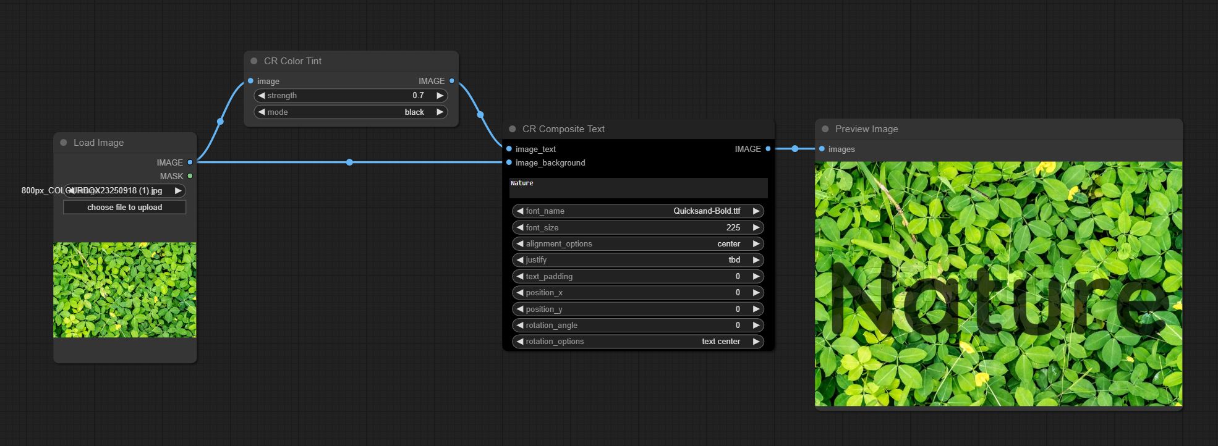Open the alignment_options dropdown
Image resolution: width=1218 pixels, height=446 pixels.
[x=637, y=244]
